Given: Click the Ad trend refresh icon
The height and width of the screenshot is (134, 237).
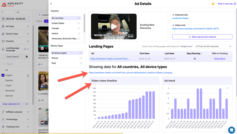Looking at the screenshot, I should click(227, 88).
